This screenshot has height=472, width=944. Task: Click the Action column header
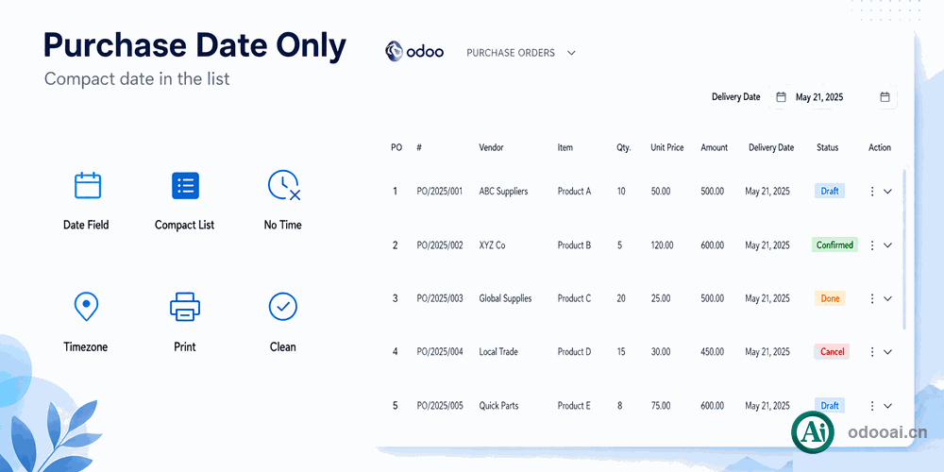coord(880,147)
